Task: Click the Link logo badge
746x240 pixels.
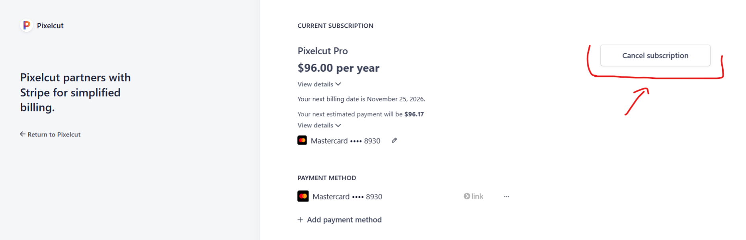Action: point(473,196)
